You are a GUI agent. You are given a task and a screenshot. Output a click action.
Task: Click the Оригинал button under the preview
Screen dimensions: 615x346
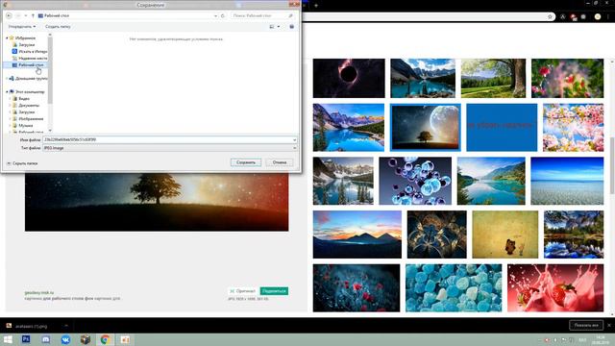(242, 291)
